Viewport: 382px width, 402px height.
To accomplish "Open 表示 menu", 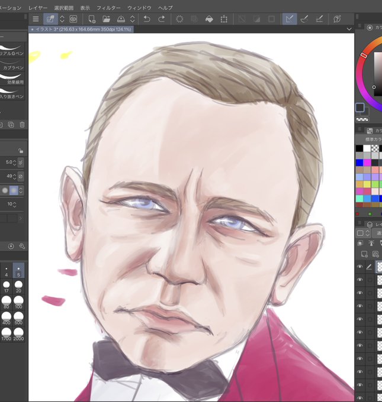I will [85, 8].
